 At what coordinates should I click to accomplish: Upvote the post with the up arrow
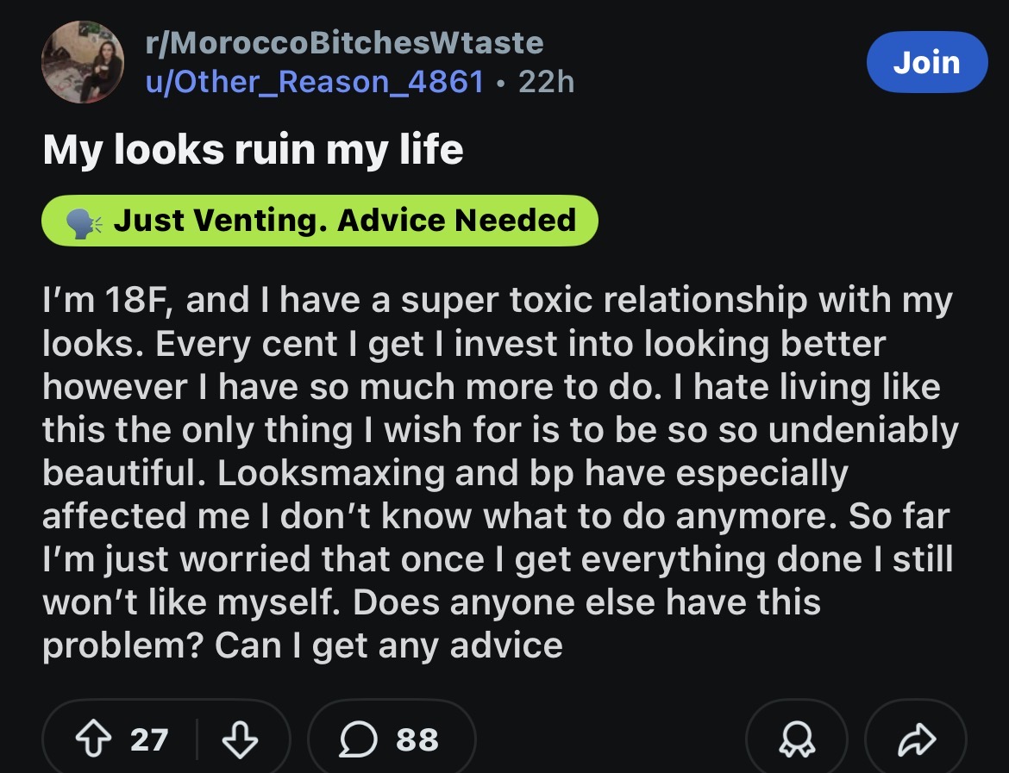coord(93,739)
